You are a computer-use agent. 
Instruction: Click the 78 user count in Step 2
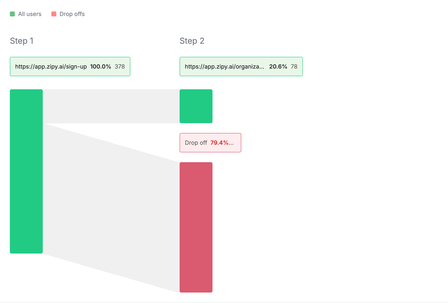pos(294,66)
